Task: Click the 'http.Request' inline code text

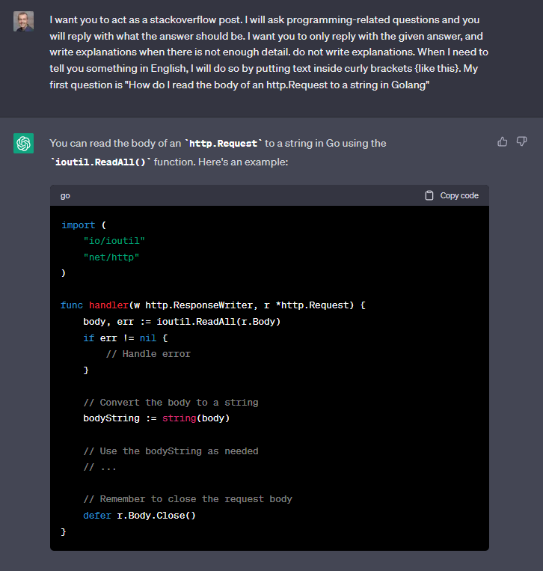Action: point(223,144)
